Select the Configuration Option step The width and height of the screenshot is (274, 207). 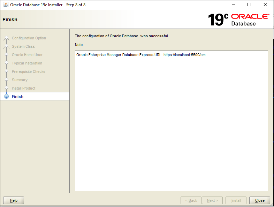pyautogui.click(x=29, y=38)
